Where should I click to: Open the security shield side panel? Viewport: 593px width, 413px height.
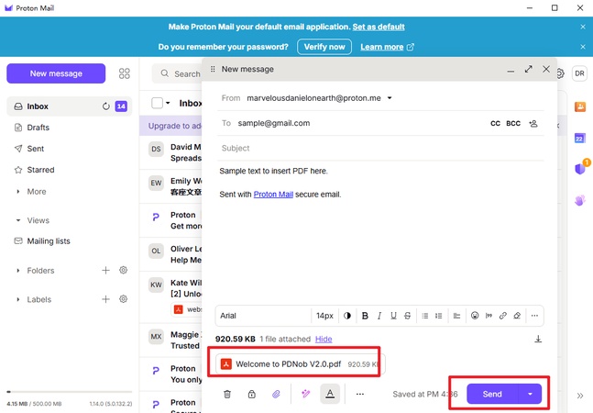[x=580, y=168]
